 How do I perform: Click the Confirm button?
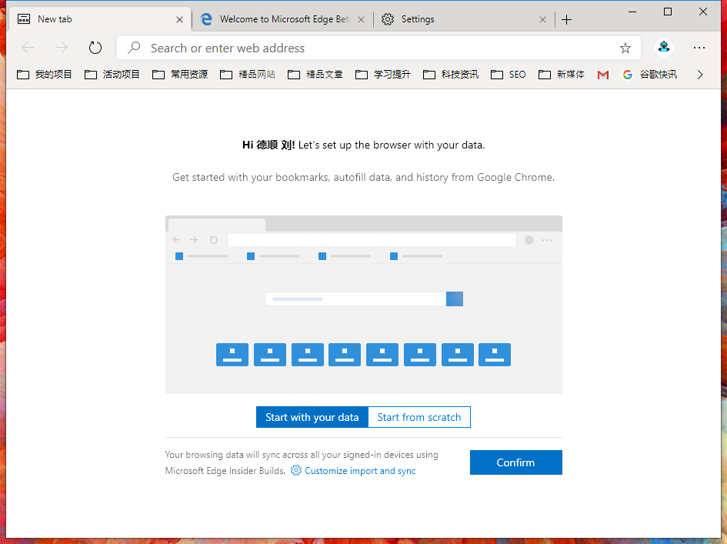pyautogui.click(x=515, y=462)
